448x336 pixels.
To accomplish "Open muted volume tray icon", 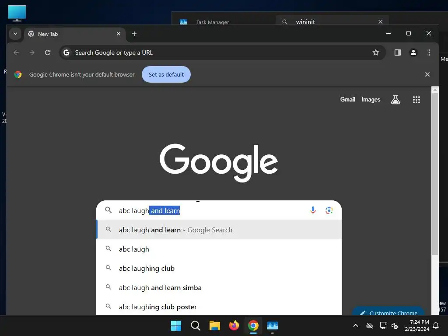I will (x=395, y=325).
